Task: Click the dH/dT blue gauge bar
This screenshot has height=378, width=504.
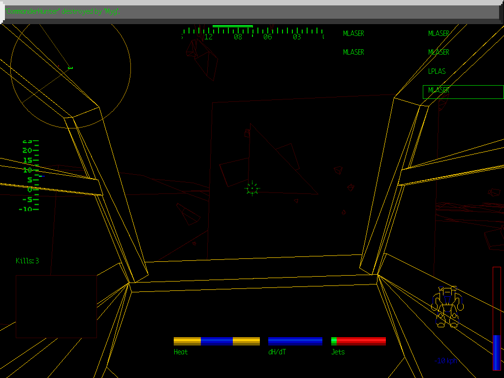Action: [x=295, y=341]
